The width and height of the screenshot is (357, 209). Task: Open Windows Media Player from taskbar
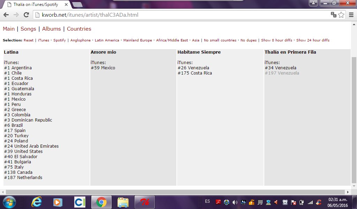coord(58,202)
